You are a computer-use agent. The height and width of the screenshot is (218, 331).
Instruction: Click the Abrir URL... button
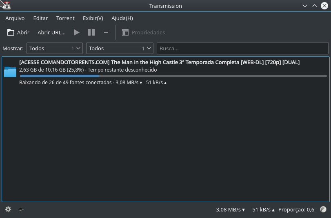coord(51,32)
